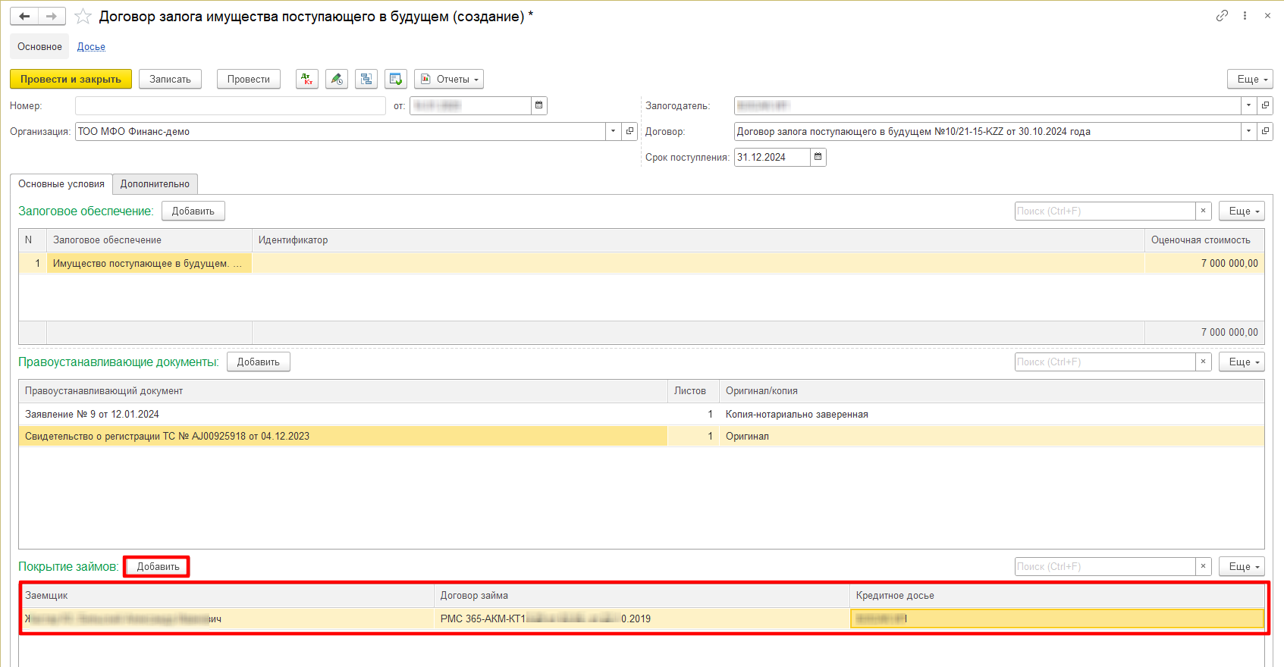Viewport: 1284px width, 667px height.
Task: Click the Договор займа column header
Action: 642,596
